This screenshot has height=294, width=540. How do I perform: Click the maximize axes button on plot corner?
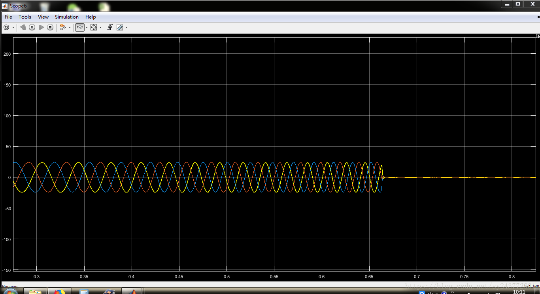click(538, 36)
